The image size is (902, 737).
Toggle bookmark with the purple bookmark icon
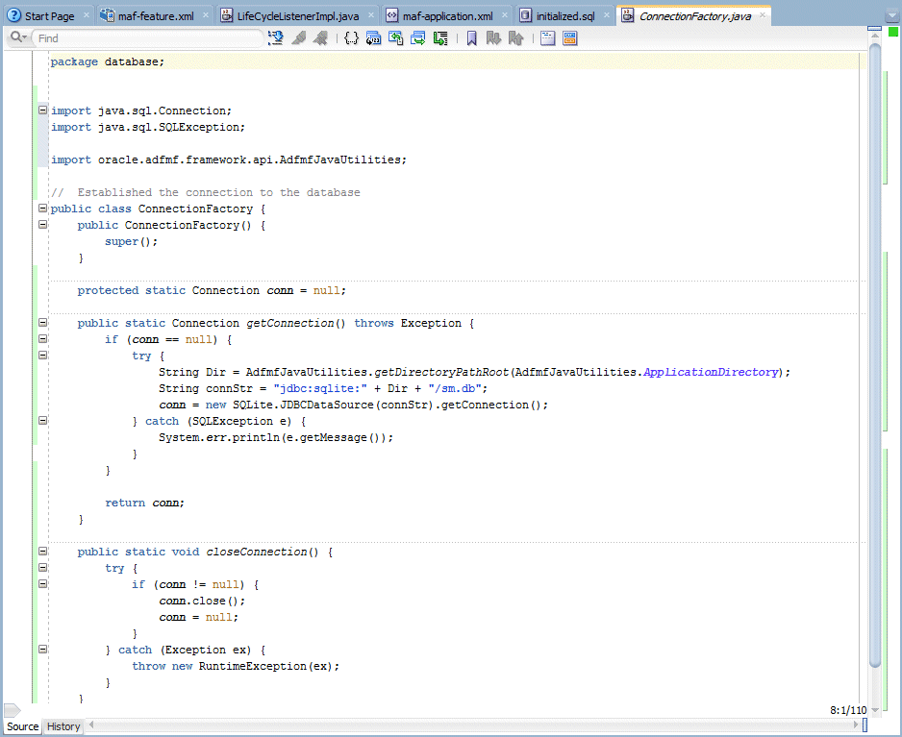tap(472, 37)
